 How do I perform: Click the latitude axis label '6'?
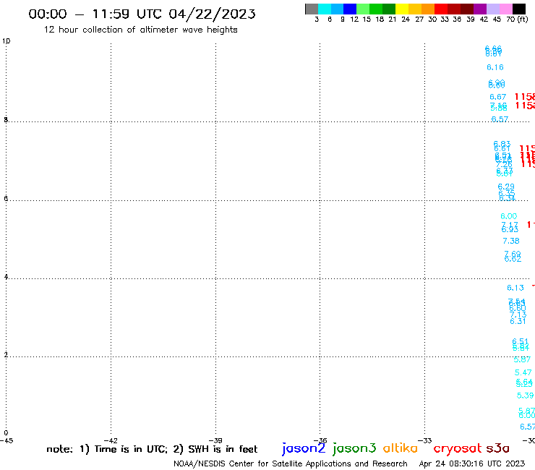(6, 198)
